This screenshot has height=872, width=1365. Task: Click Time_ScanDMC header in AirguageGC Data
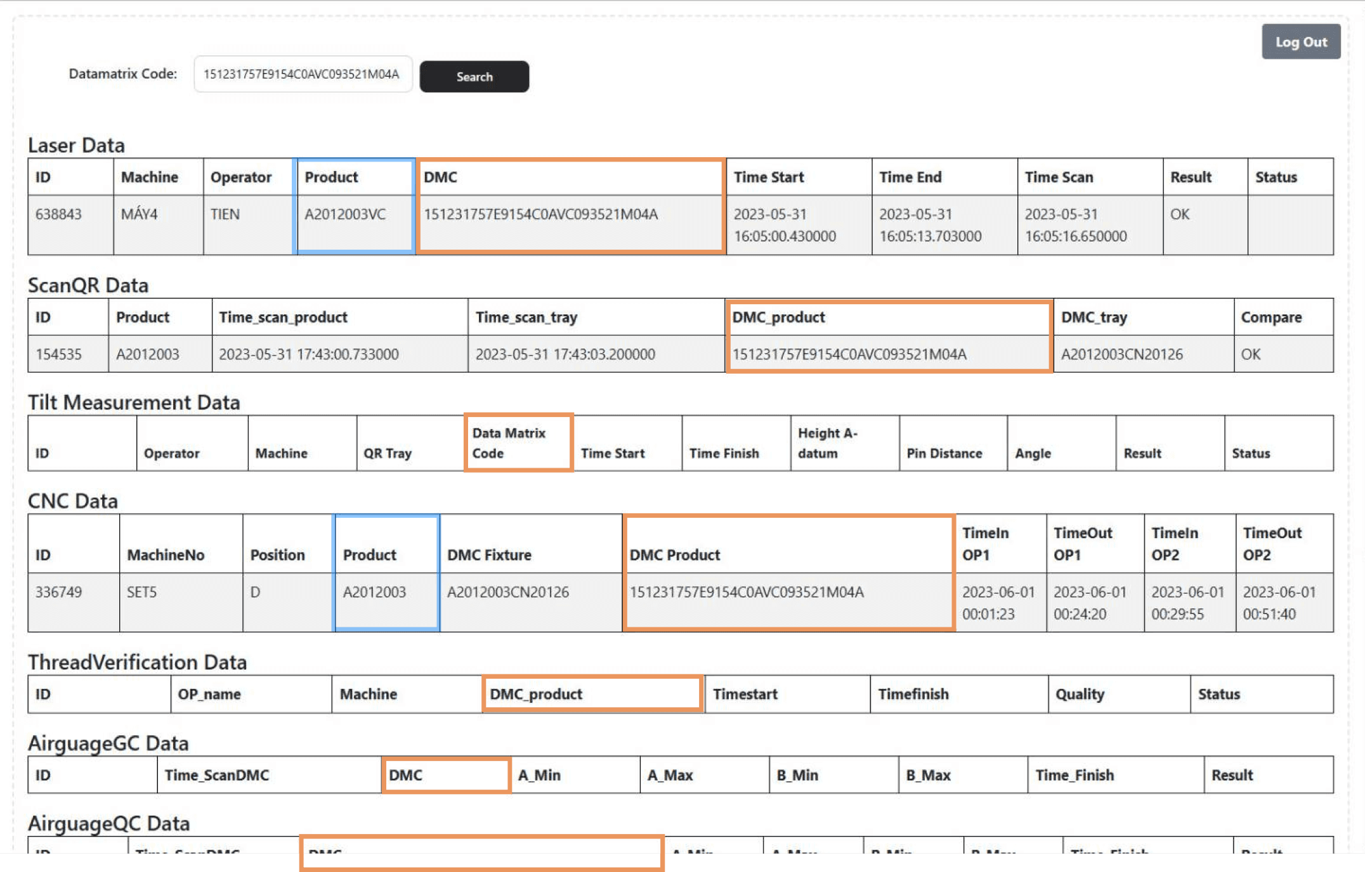[x=217, y=776]
